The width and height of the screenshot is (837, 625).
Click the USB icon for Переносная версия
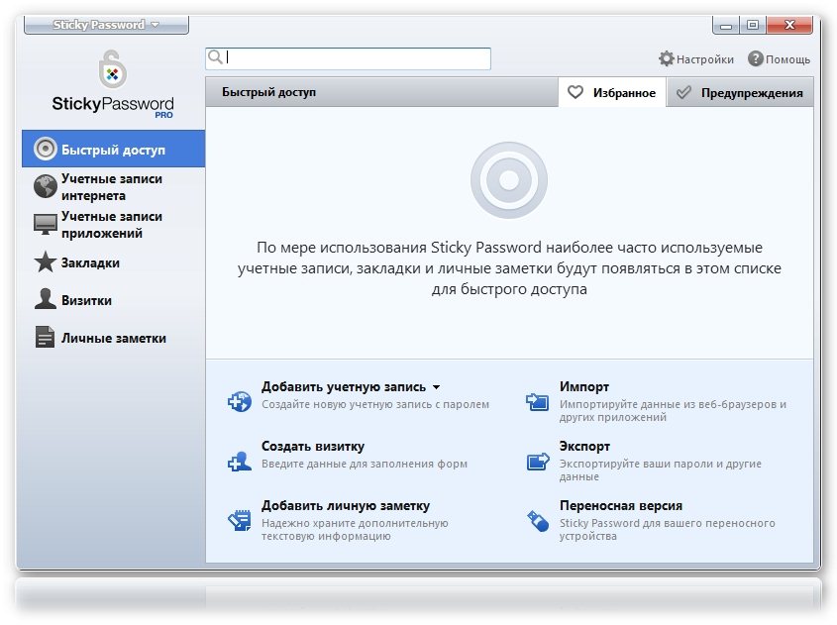click(x=537, y=520)
